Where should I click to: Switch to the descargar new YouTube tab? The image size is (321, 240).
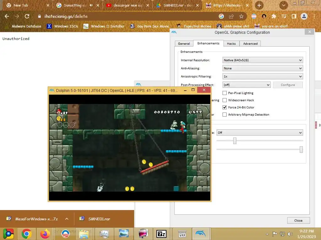point(128,5)
